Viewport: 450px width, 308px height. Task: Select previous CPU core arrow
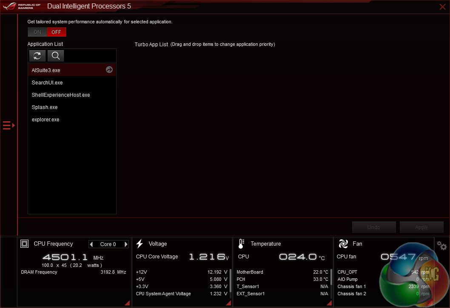[91, 244]
